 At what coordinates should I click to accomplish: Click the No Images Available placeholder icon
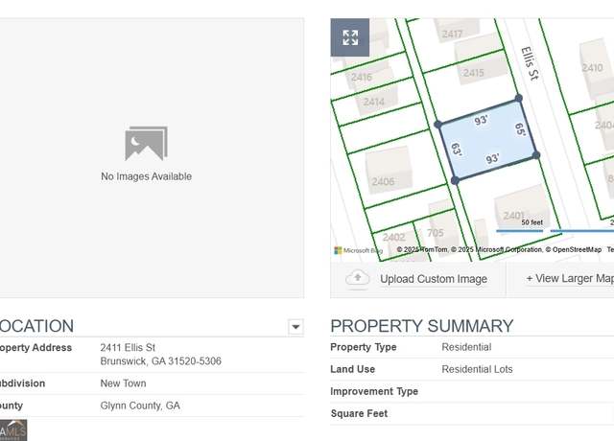coord(146,144)
